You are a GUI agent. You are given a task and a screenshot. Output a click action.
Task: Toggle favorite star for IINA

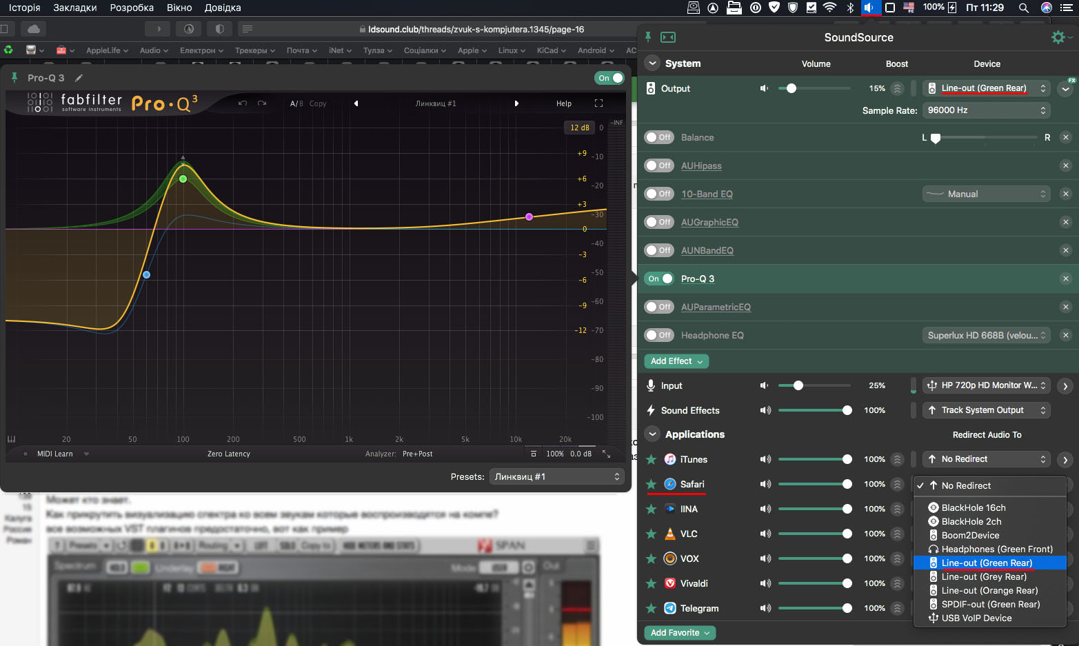[651, 509]
